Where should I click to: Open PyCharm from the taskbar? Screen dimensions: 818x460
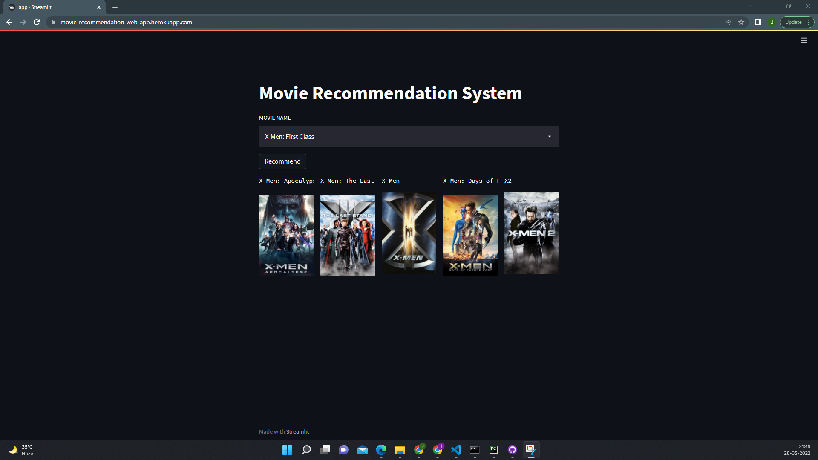click(493, 450)
